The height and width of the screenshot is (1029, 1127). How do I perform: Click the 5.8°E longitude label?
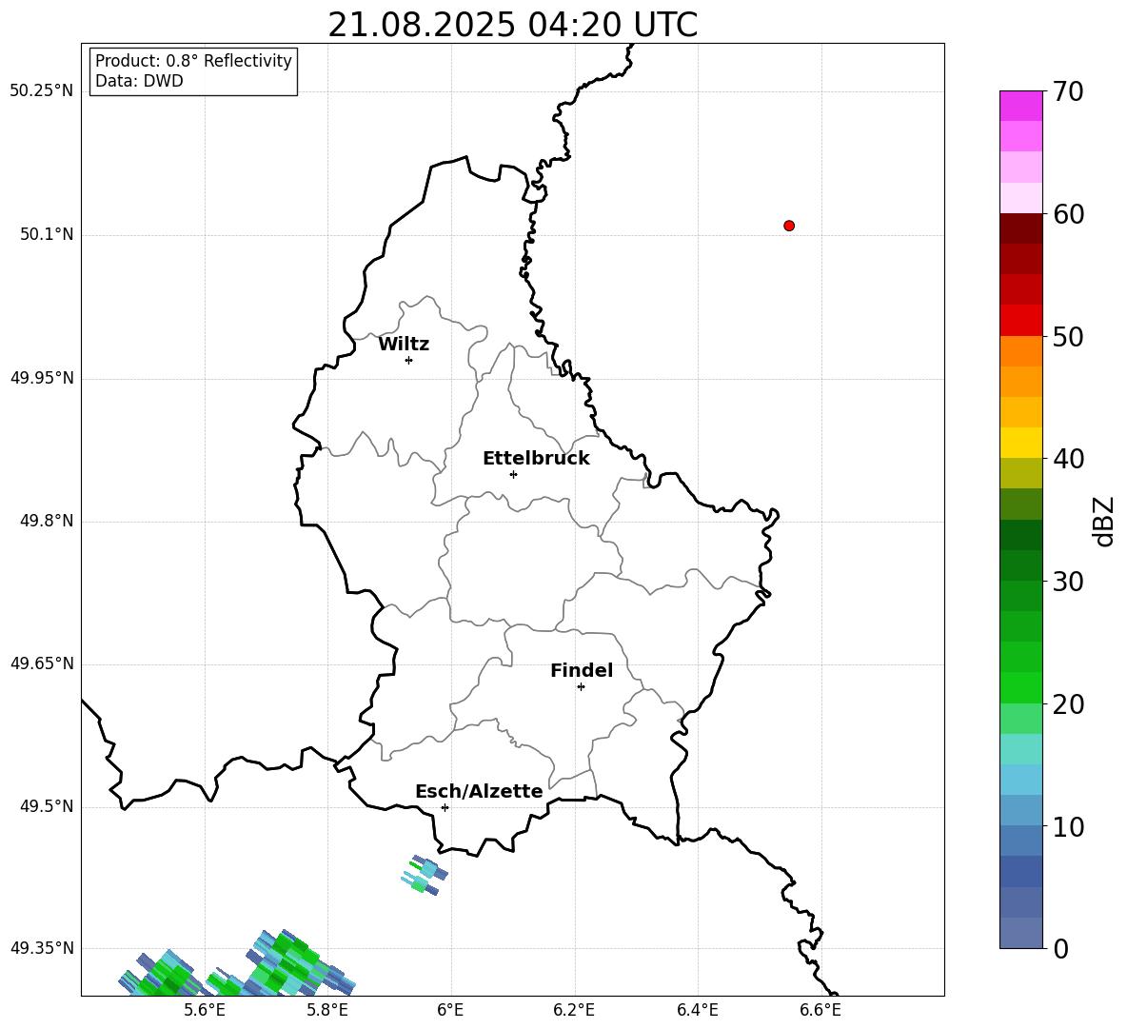coord(327,1010)
